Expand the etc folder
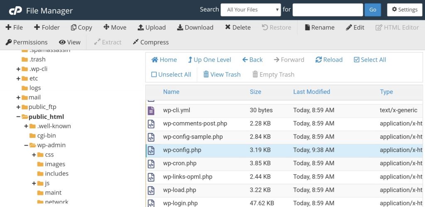 18,79
